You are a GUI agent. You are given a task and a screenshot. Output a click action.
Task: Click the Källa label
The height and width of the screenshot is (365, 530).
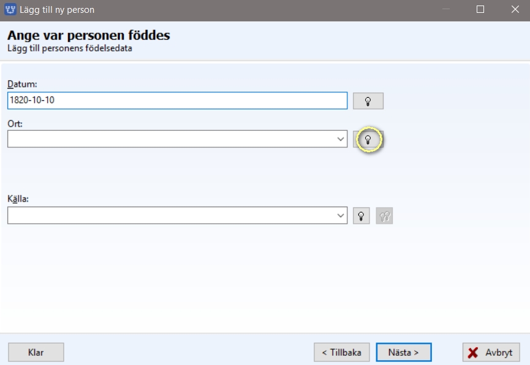18,199
